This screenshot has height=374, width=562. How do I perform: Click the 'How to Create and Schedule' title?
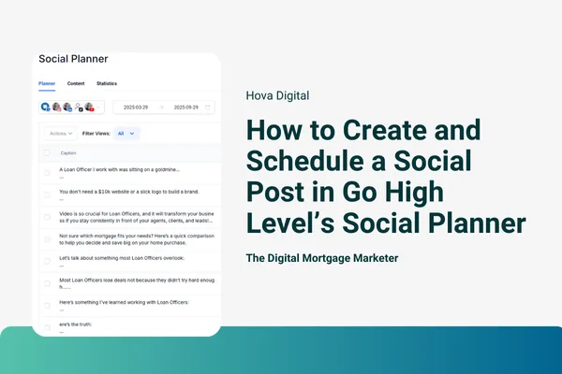(386, 177)
